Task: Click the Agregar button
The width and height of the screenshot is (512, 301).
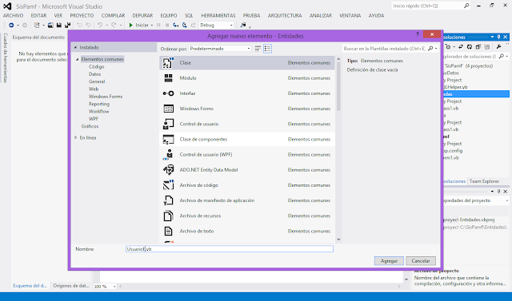Action: click(x=389, y=261)
